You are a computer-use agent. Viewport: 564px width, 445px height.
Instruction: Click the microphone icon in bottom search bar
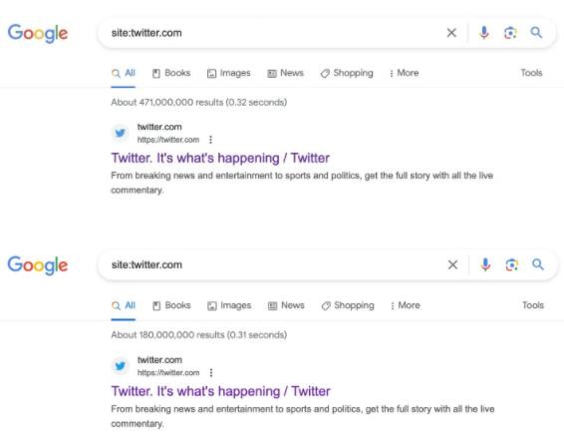pyautogui.click(x=485, y=264)
